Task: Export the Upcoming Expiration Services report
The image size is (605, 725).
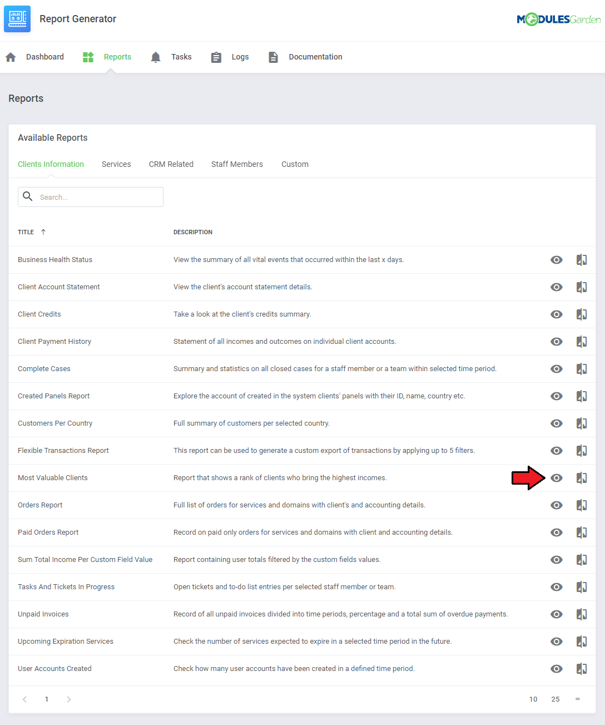Action: [582, 642]
